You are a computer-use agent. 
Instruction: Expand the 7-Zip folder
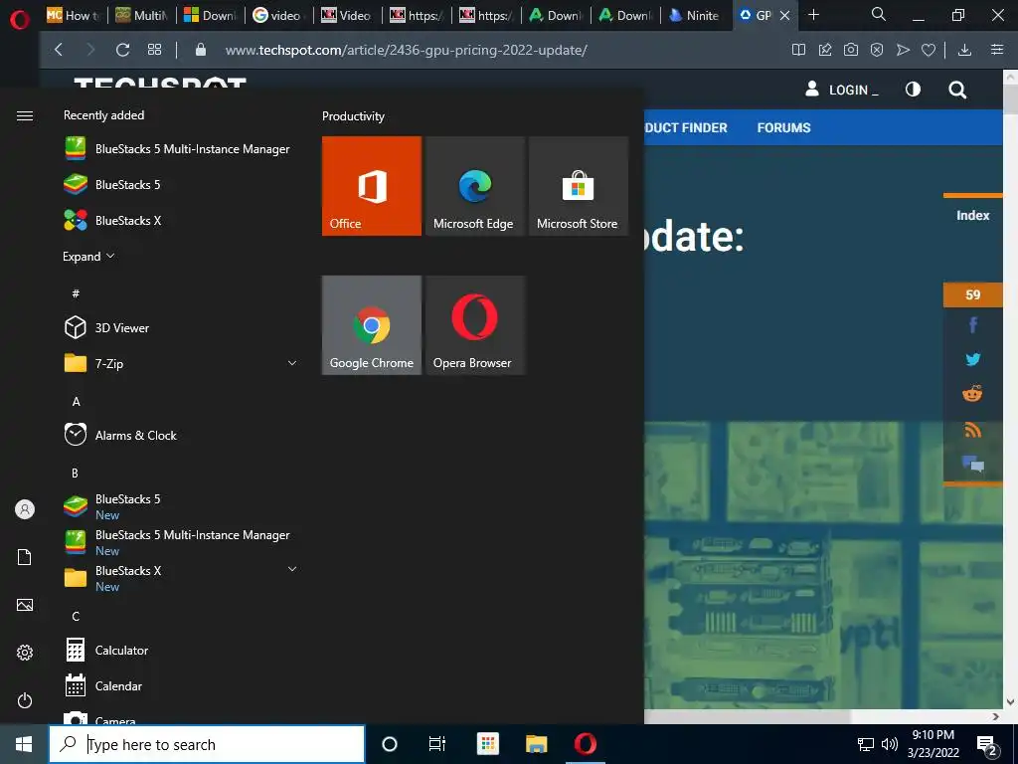coord(292,363)
